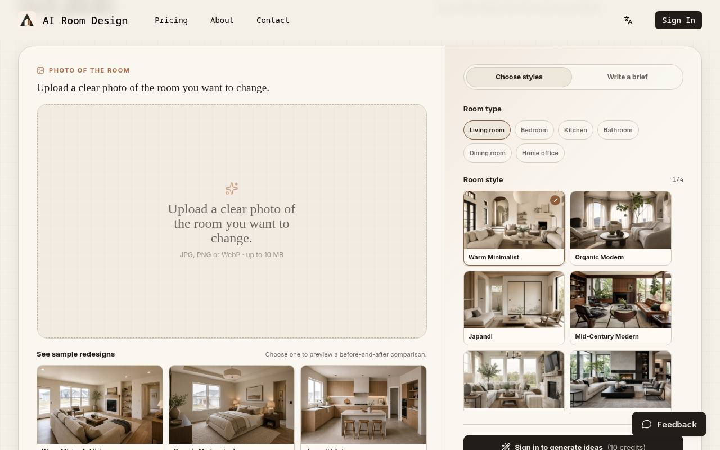The width and height of the screenshot is (720, 450).
Task: Click the room photo upload dropzone
Action: pos(232,221)
